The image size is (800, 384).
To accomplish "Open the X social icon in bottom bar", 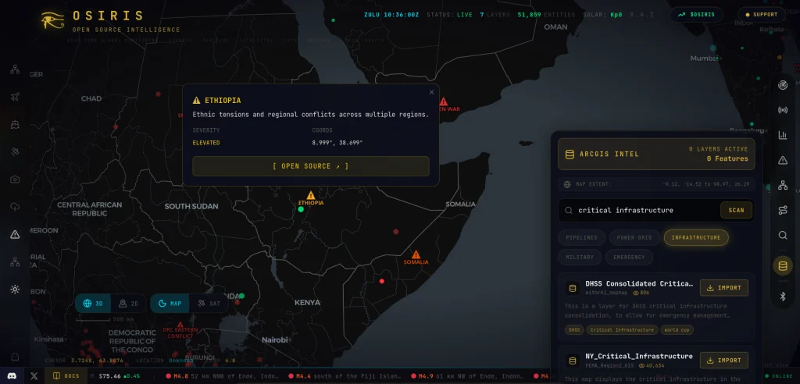I will [x=34, y=376].
